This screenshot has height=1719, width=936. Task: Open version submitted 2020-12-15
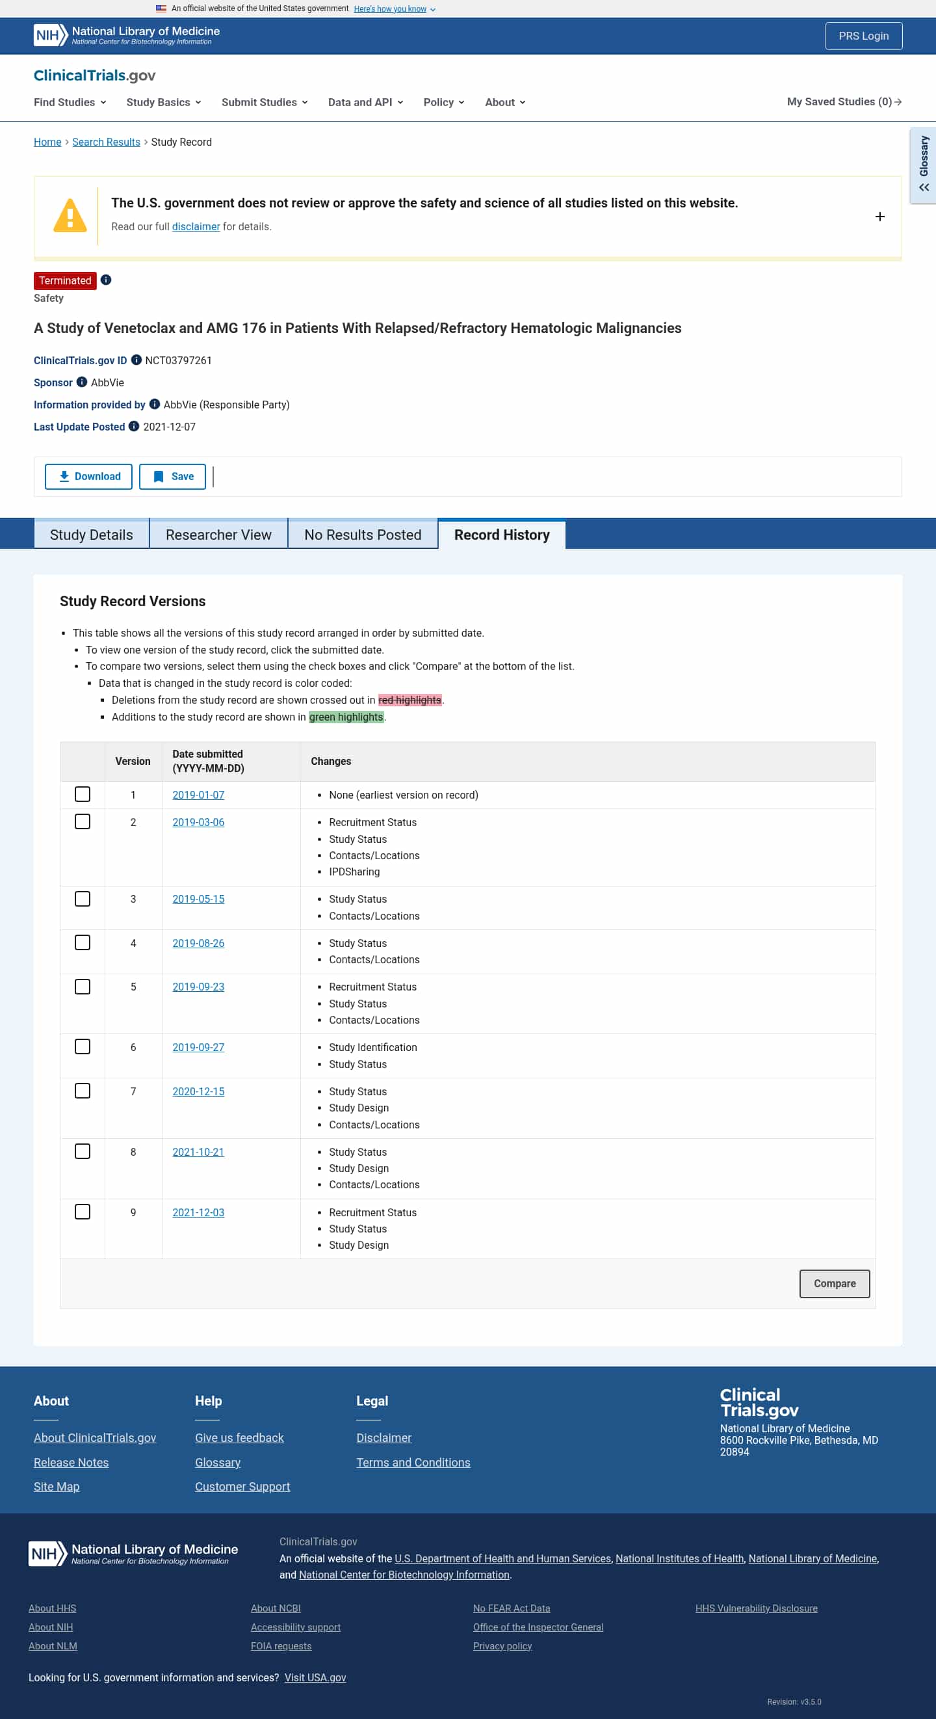click(x=198, y=1091)
